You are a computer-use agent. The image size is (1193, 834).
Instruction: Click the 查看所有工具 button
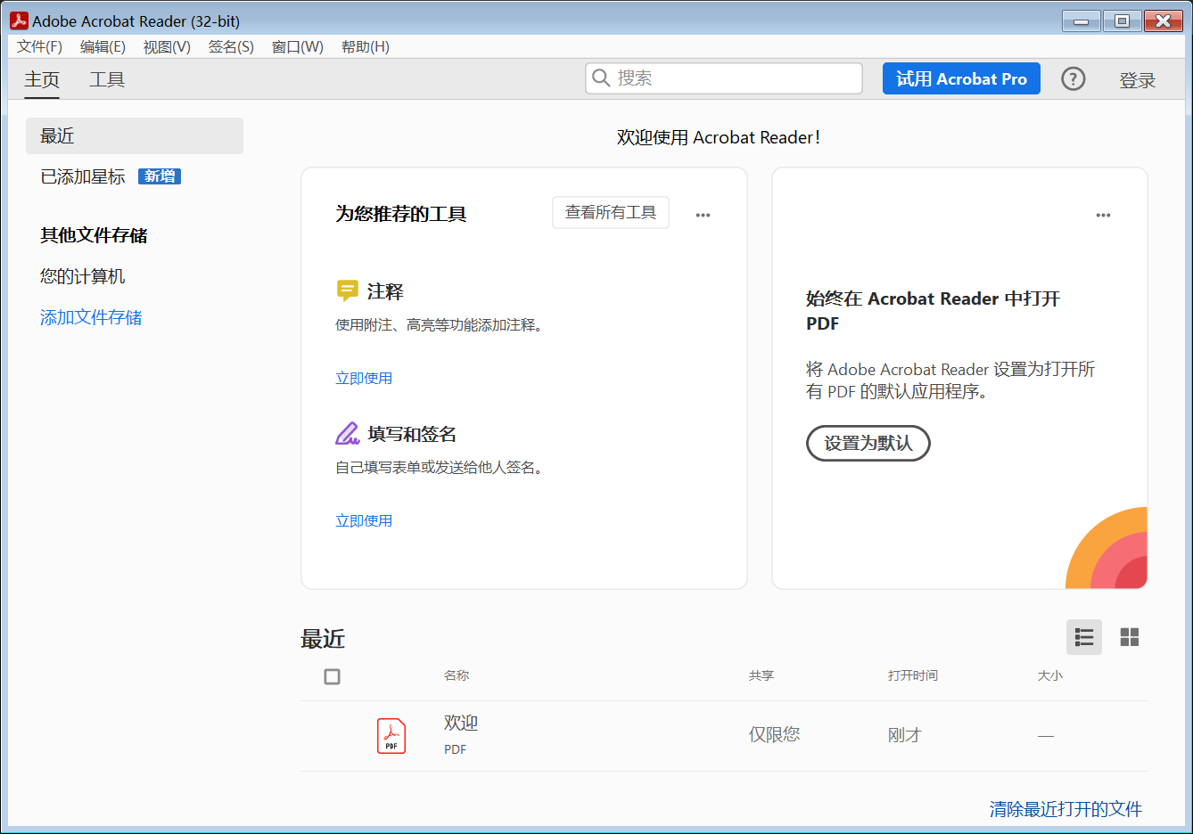point(611,212)
